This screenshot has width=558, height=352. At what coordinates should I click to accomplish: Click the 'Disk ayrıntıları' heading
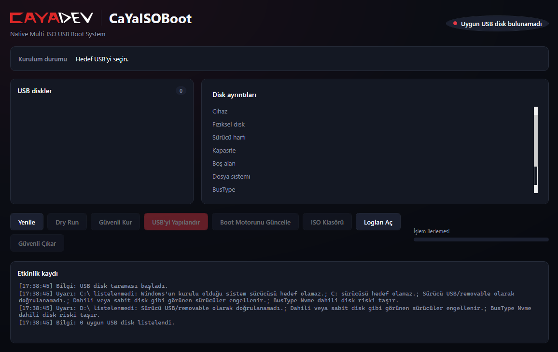point(234,95)
